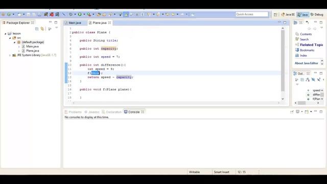Click Collapse All in Package Explorer
The image size is (327, 184).
tap(37, 29)
